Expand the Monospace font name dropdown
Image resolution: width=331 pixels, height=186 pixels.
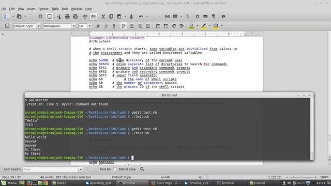tap(73, 26)
